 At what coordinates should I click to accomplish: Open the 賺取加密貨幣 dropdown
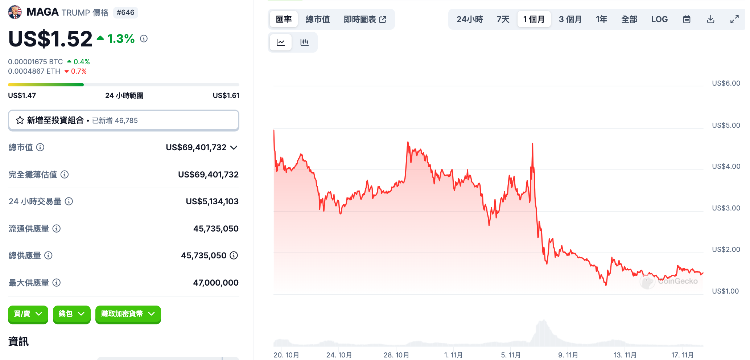pyautogui.click(x=128, y=314)
